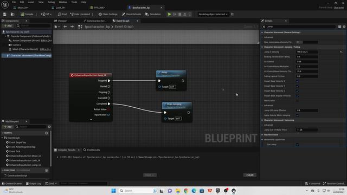Open Class Defaults
Viewport: 347px width, 195px height.
(131, 14)
